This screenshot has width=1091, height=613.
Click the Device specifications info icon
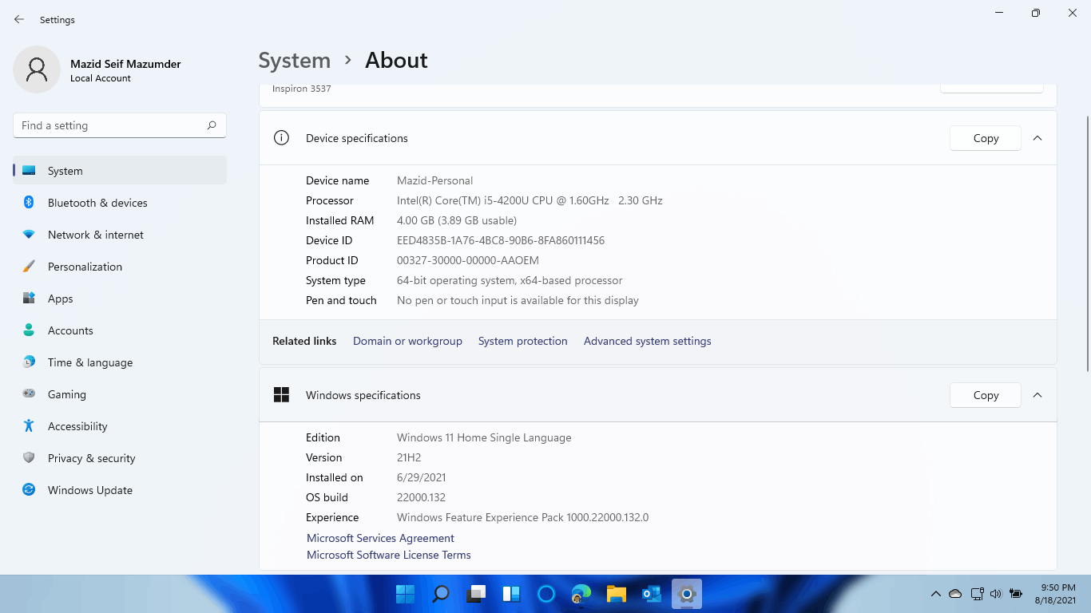click(281, 138)
